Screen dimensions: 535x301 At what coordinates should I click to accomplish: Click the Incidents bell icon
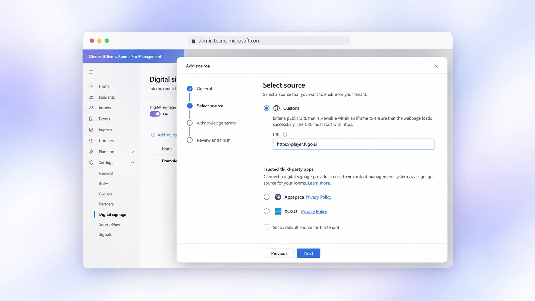[x=92, y=97]
